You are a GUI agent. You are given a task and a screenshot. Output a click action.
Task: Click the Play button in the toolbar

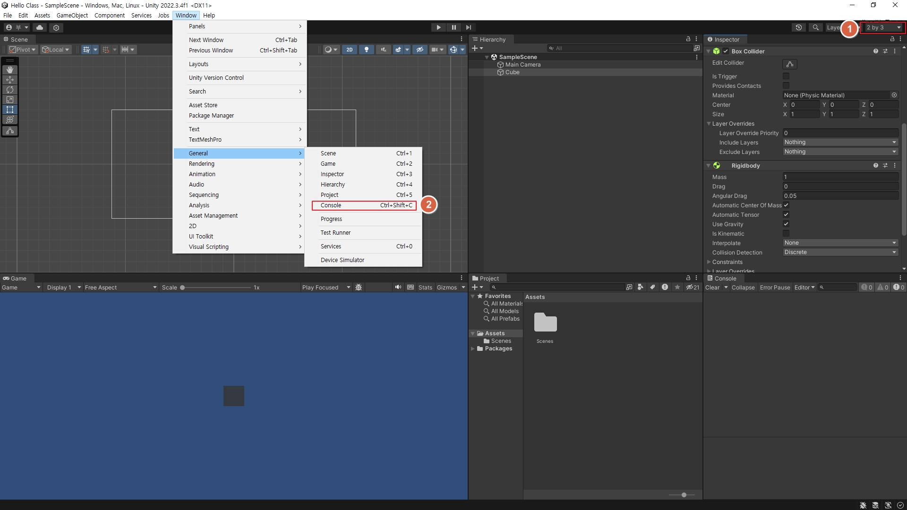(x=438, y=27)
